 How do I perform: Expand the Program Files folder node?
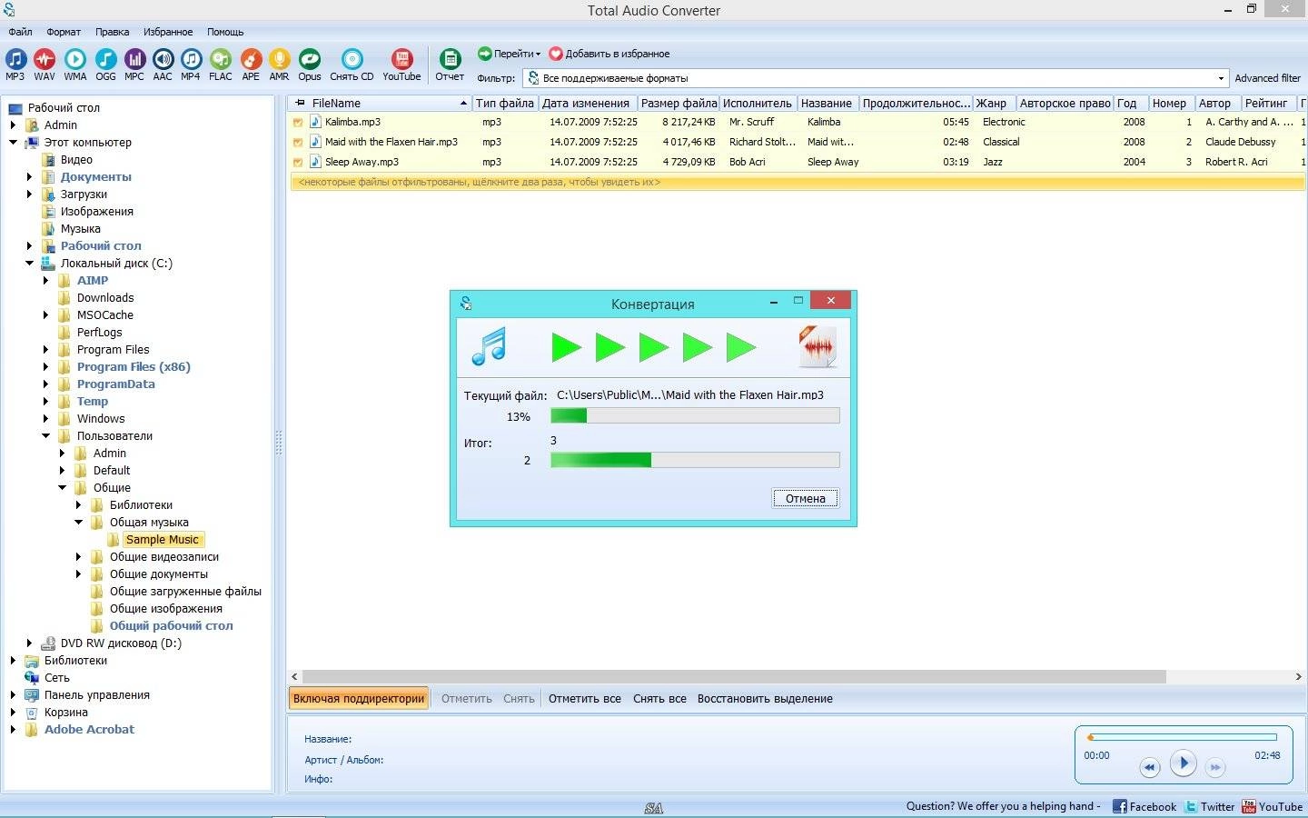point(46,350)
